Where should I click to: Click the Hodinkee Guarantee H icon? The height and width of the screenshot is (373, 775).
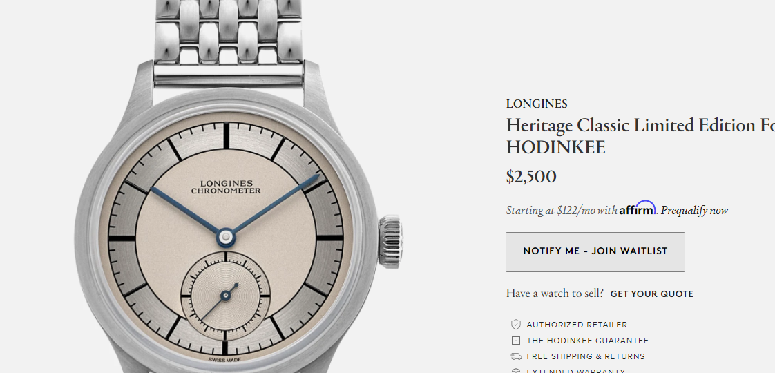pos(515,341)
